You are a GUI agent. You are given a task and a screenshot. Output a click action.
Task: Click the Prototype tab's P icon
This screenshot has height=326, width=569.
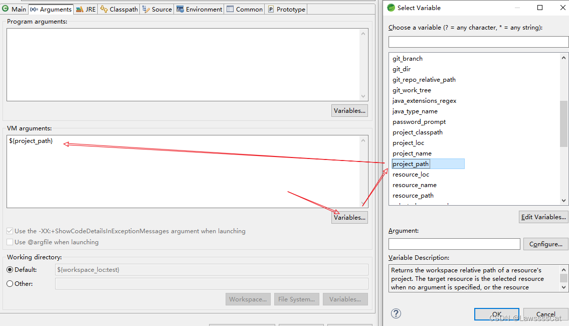[271, 9]
